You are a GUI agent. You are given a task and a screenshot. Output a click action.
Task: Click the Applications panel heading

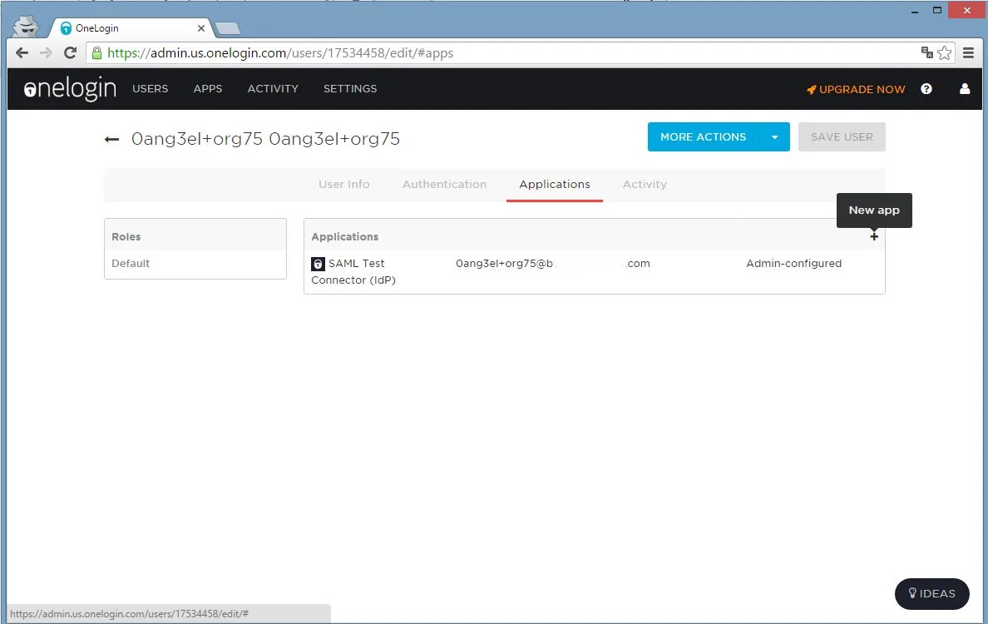344,237
